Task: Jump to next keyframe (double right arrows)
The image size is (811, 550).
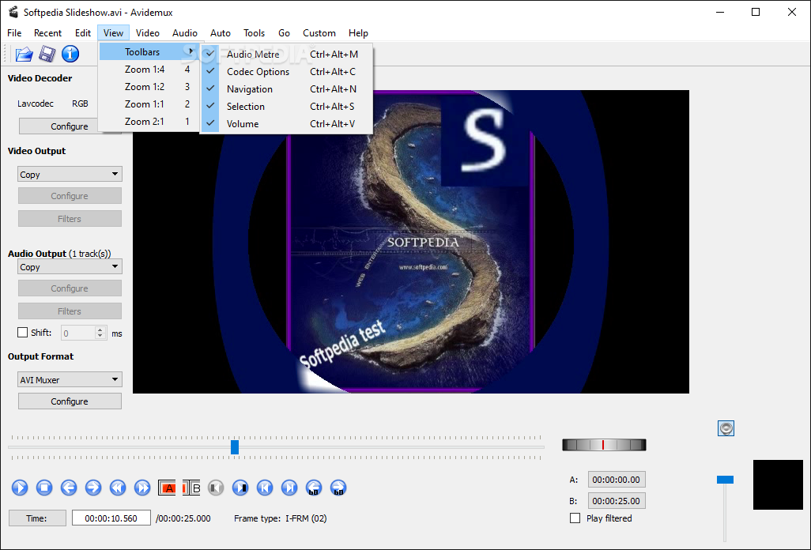Action: pos(142,488)
